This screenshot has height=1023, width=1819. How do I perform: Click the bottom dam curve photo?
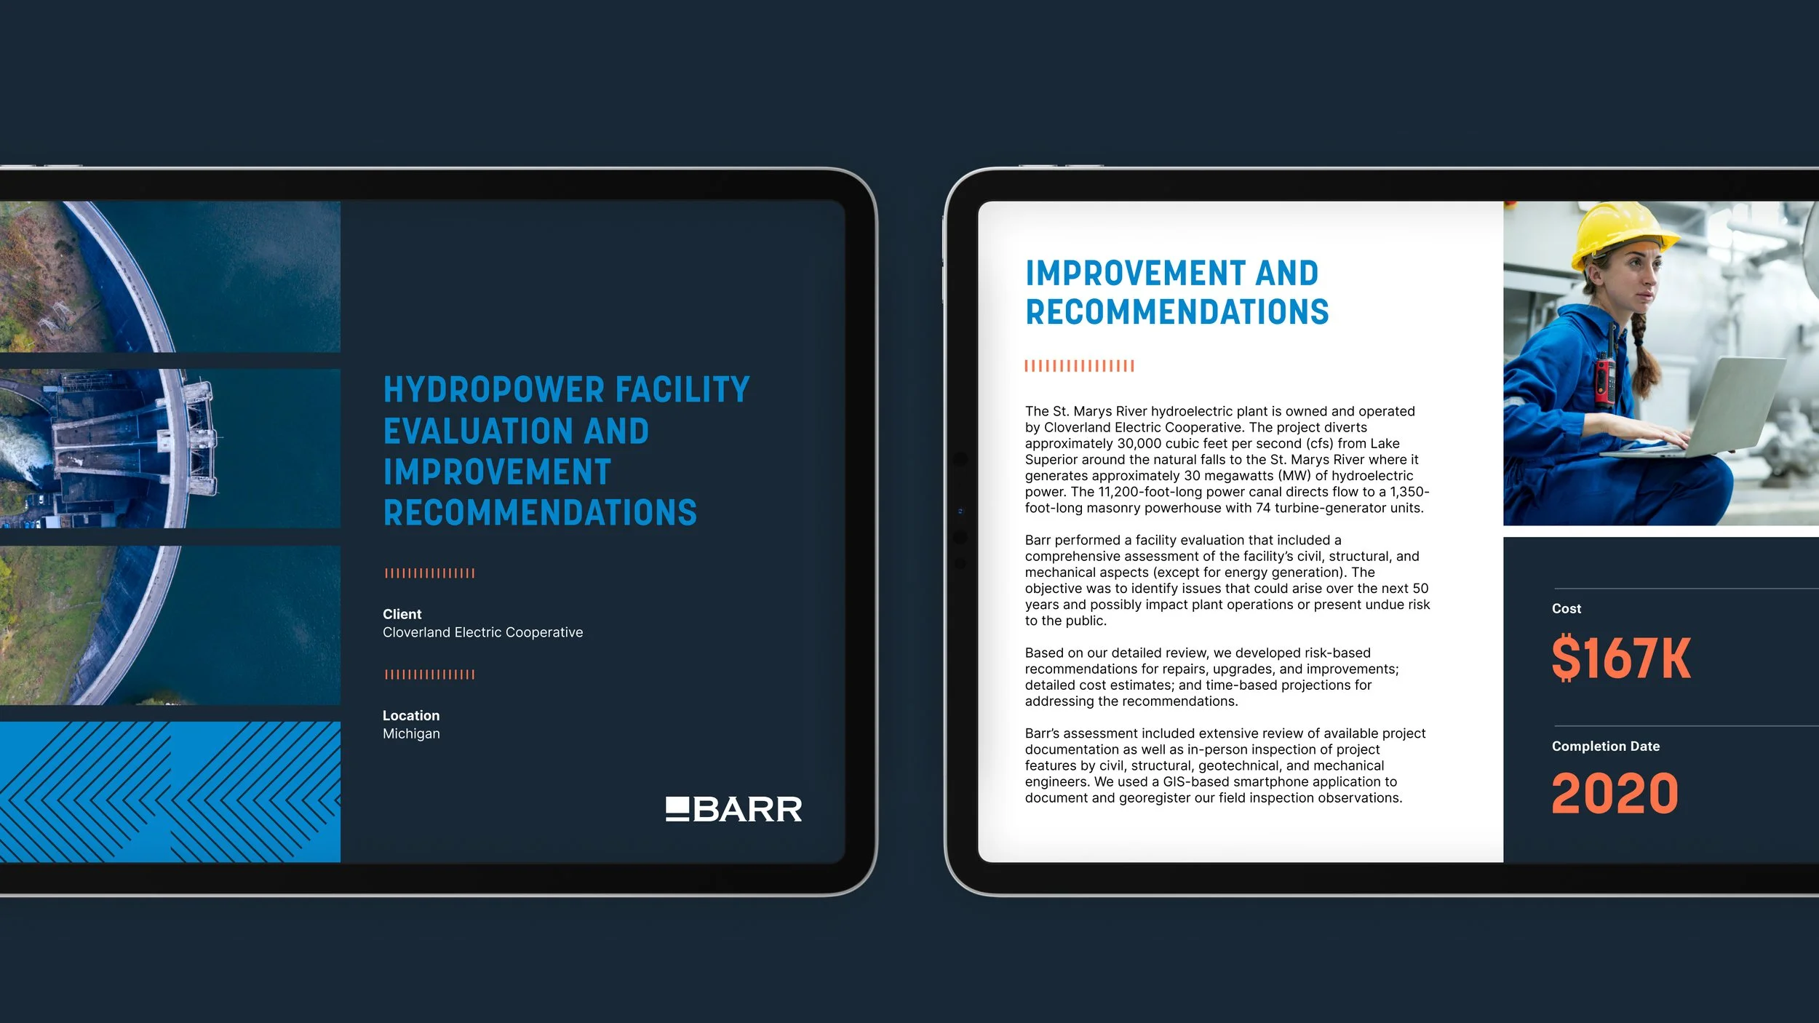click(x=170, y=625)
